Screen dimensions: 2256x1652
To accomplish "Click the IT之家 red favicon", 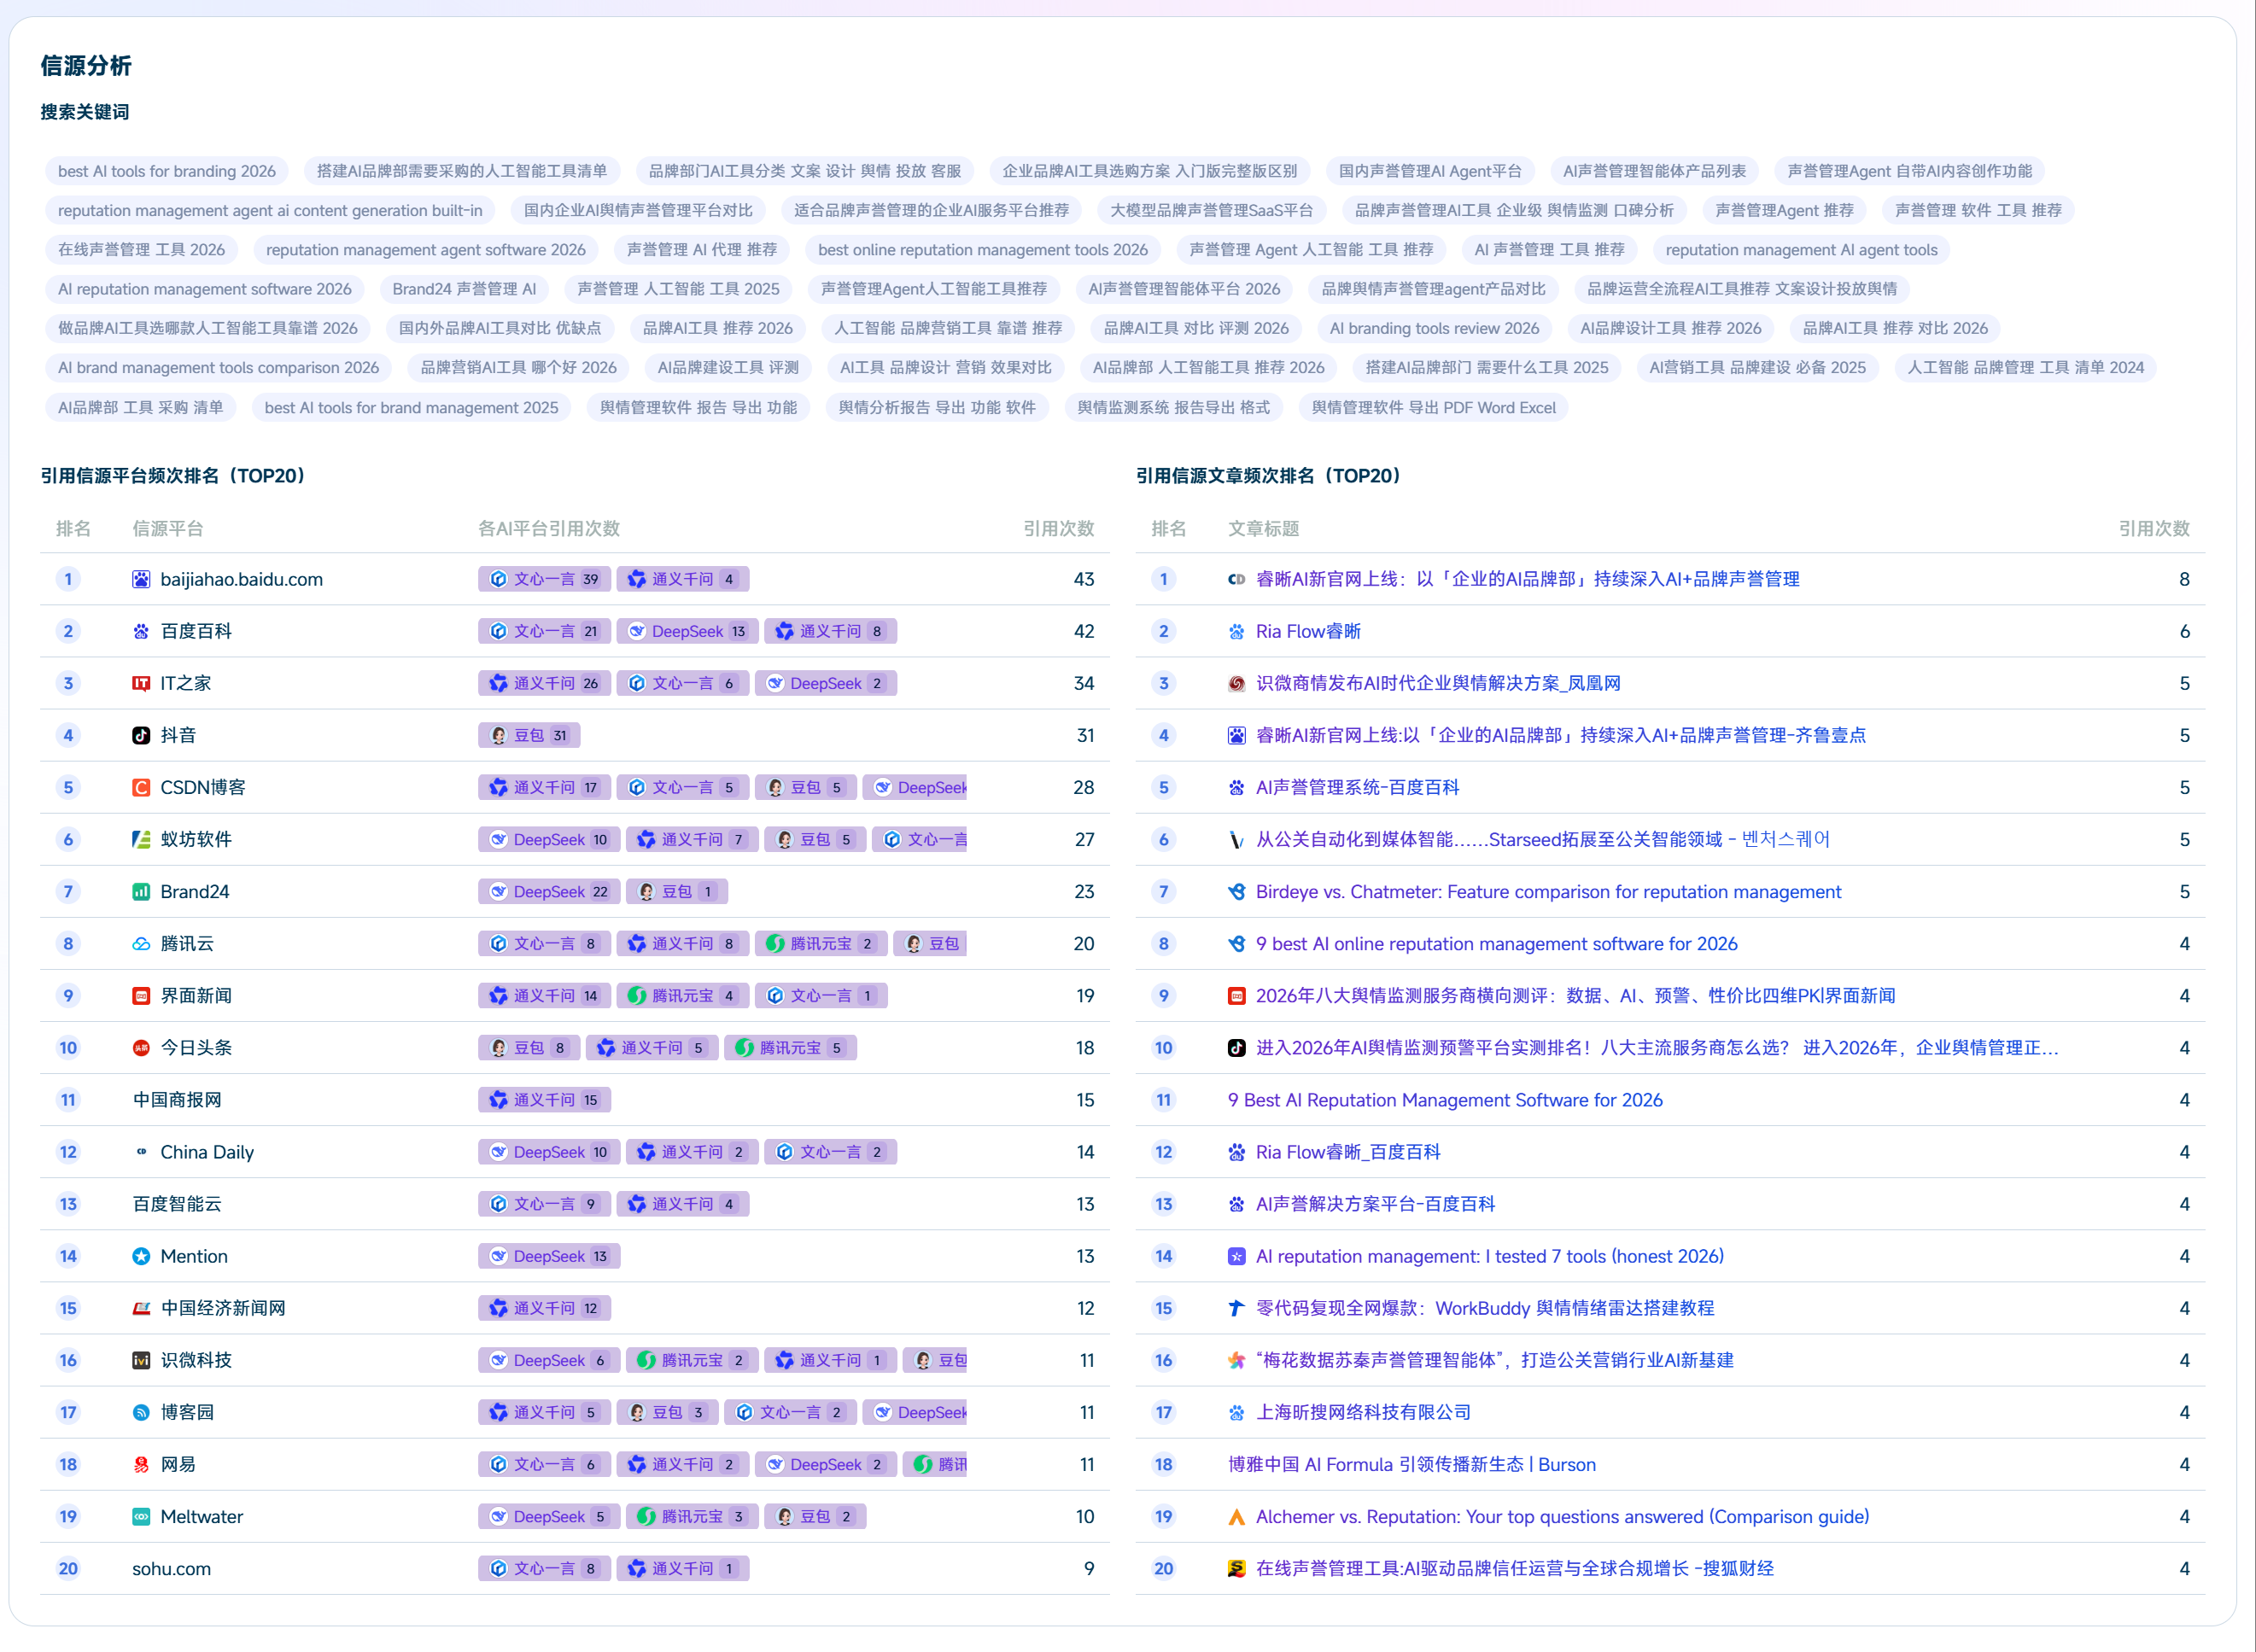I will pyautogui.click(x=141, y=683).
